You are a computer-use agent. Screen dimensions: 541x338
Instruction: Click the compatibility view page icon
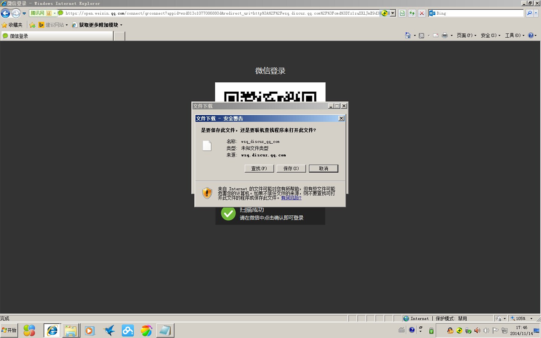402,13
